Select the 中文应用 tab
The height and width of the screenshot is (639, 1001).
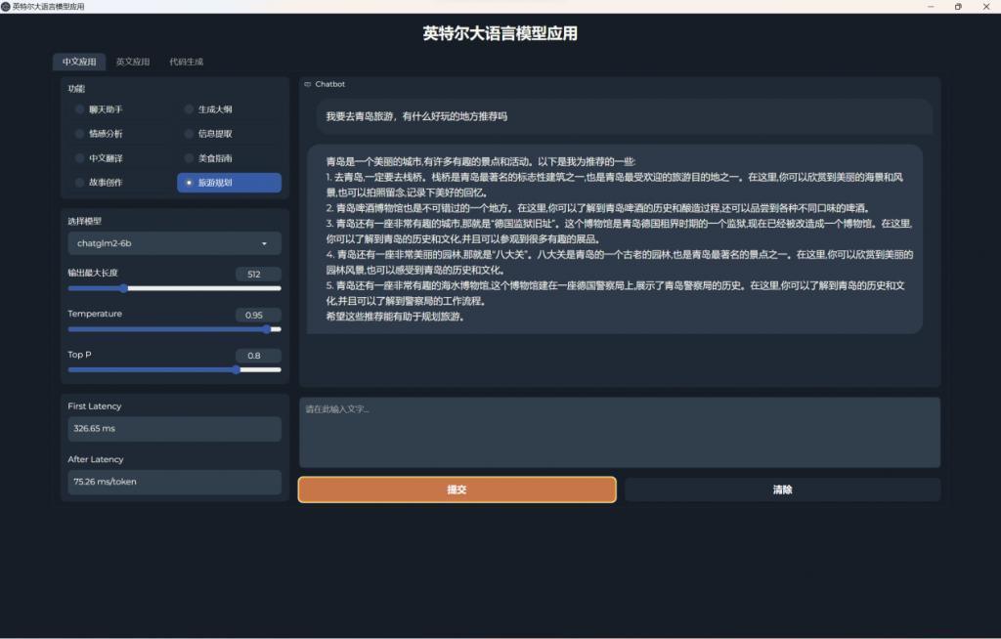coord(79,61)
